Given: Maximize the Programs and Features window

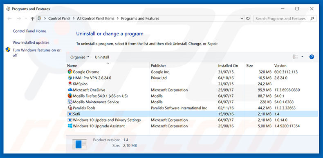Looking at the screenshot, I should click(297, 9).
